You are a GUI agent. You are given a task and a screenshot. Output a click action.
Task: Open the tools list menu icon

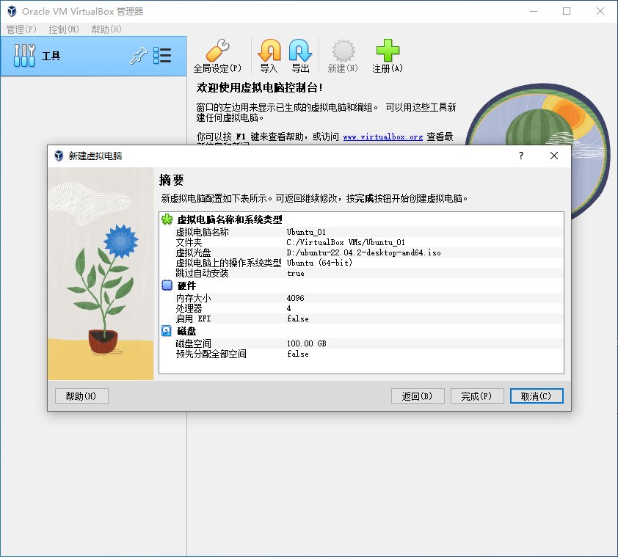pyautogui.click(x=162, y=56)
